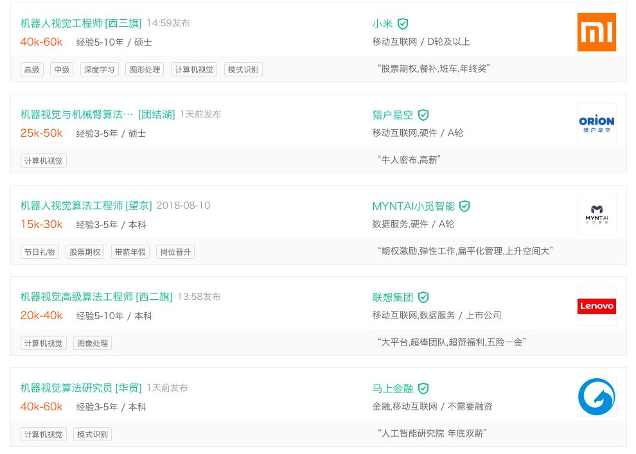This screenshot has width=636, height=454.
Task: Click the verified shield beside MYNTAI小觅智能
Action: (464, 206)
